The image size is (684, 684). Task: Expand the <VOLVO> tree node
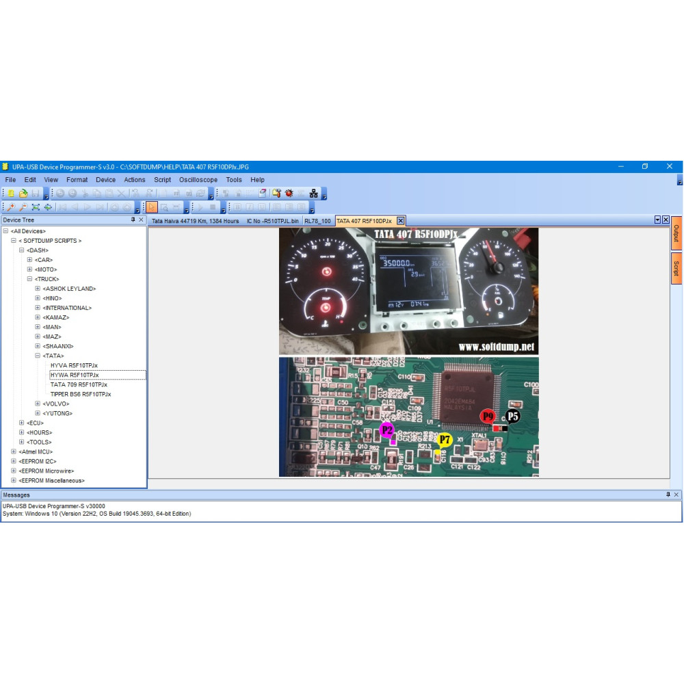(38, 404)
